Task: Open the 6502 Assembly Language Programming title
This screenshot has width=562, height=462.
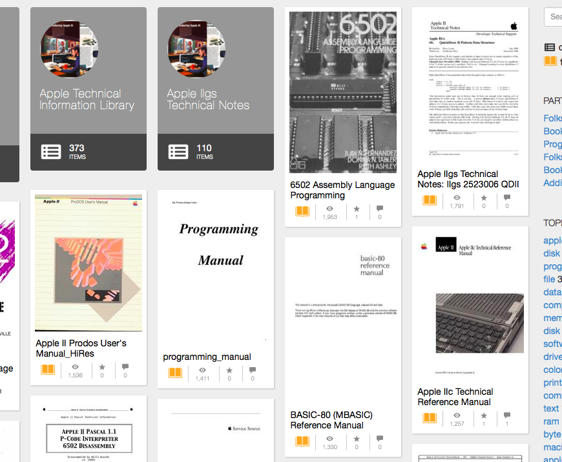Action: tap(342, 190)
